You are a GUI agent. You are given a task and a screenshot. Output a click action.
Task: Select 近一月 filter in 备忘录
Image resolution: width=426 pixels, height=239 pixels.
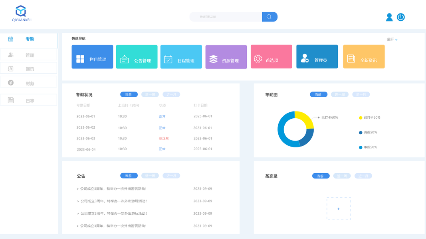tap(363, 176)
